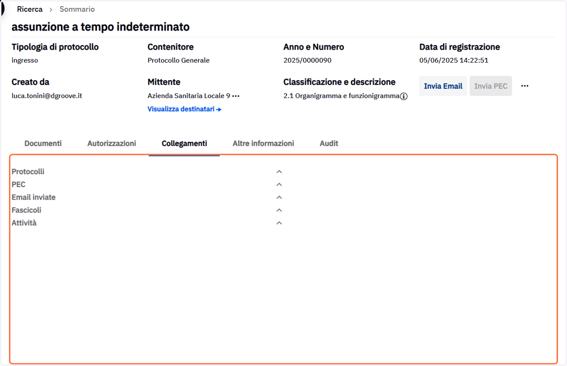
Task: Open the Audit tab
Action: point(329,143)
